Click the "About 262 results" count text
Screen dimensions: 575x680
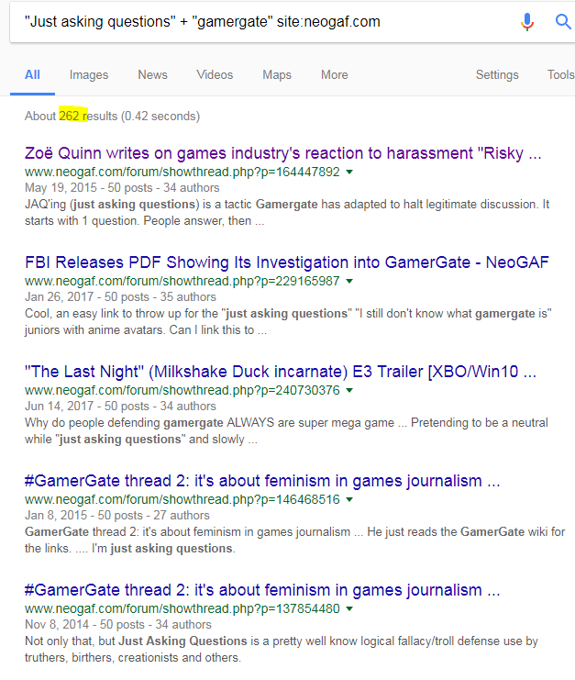click(x=71, y=117)
